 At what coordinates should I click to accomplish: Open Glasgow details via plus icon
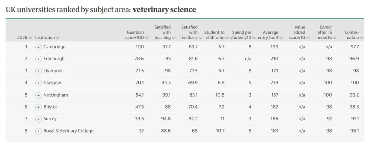click(38, 83)
